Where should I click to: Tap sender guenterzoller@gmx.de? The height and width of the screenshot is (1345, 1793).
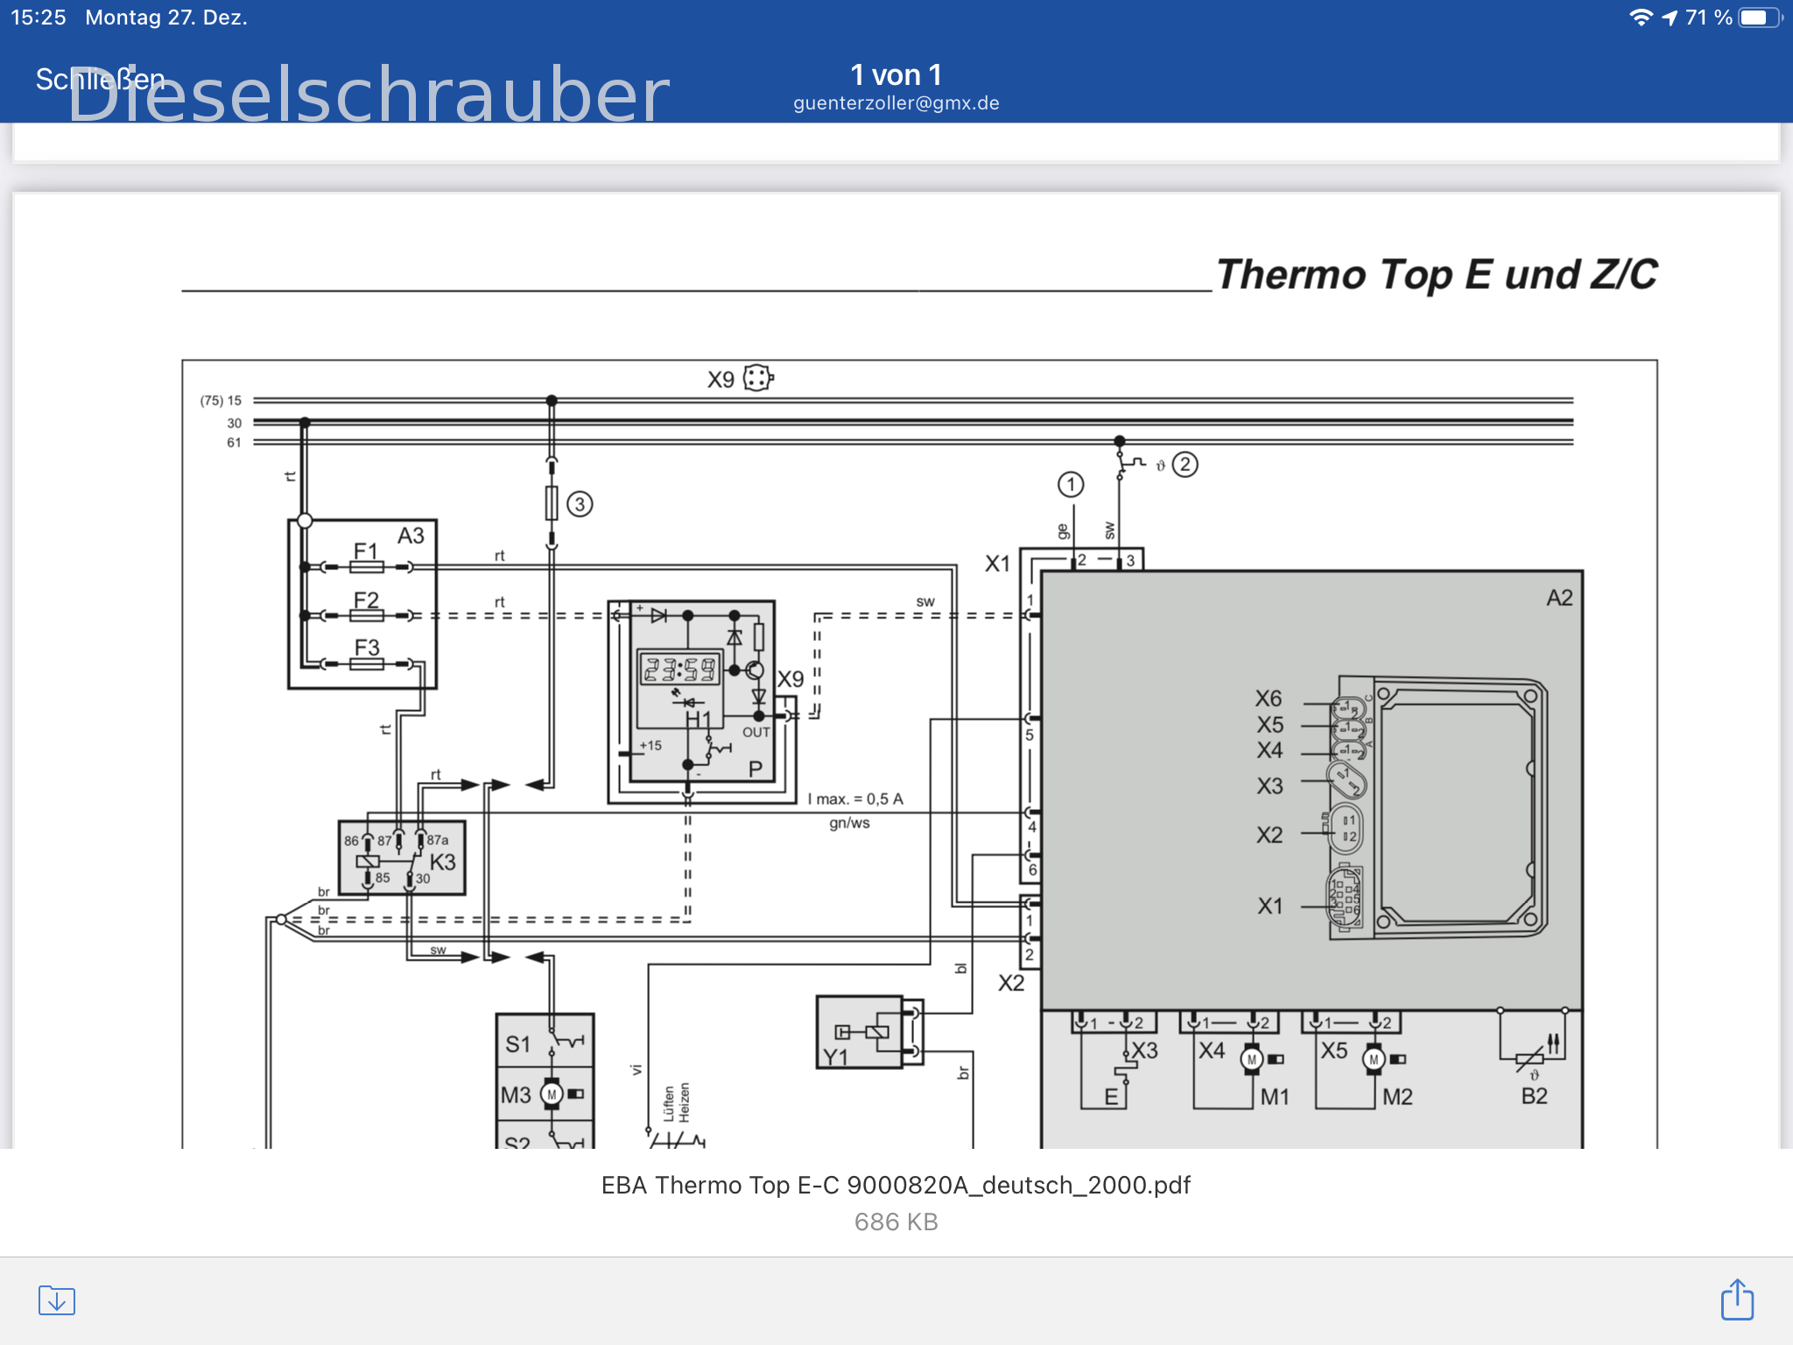coord(896,103)
